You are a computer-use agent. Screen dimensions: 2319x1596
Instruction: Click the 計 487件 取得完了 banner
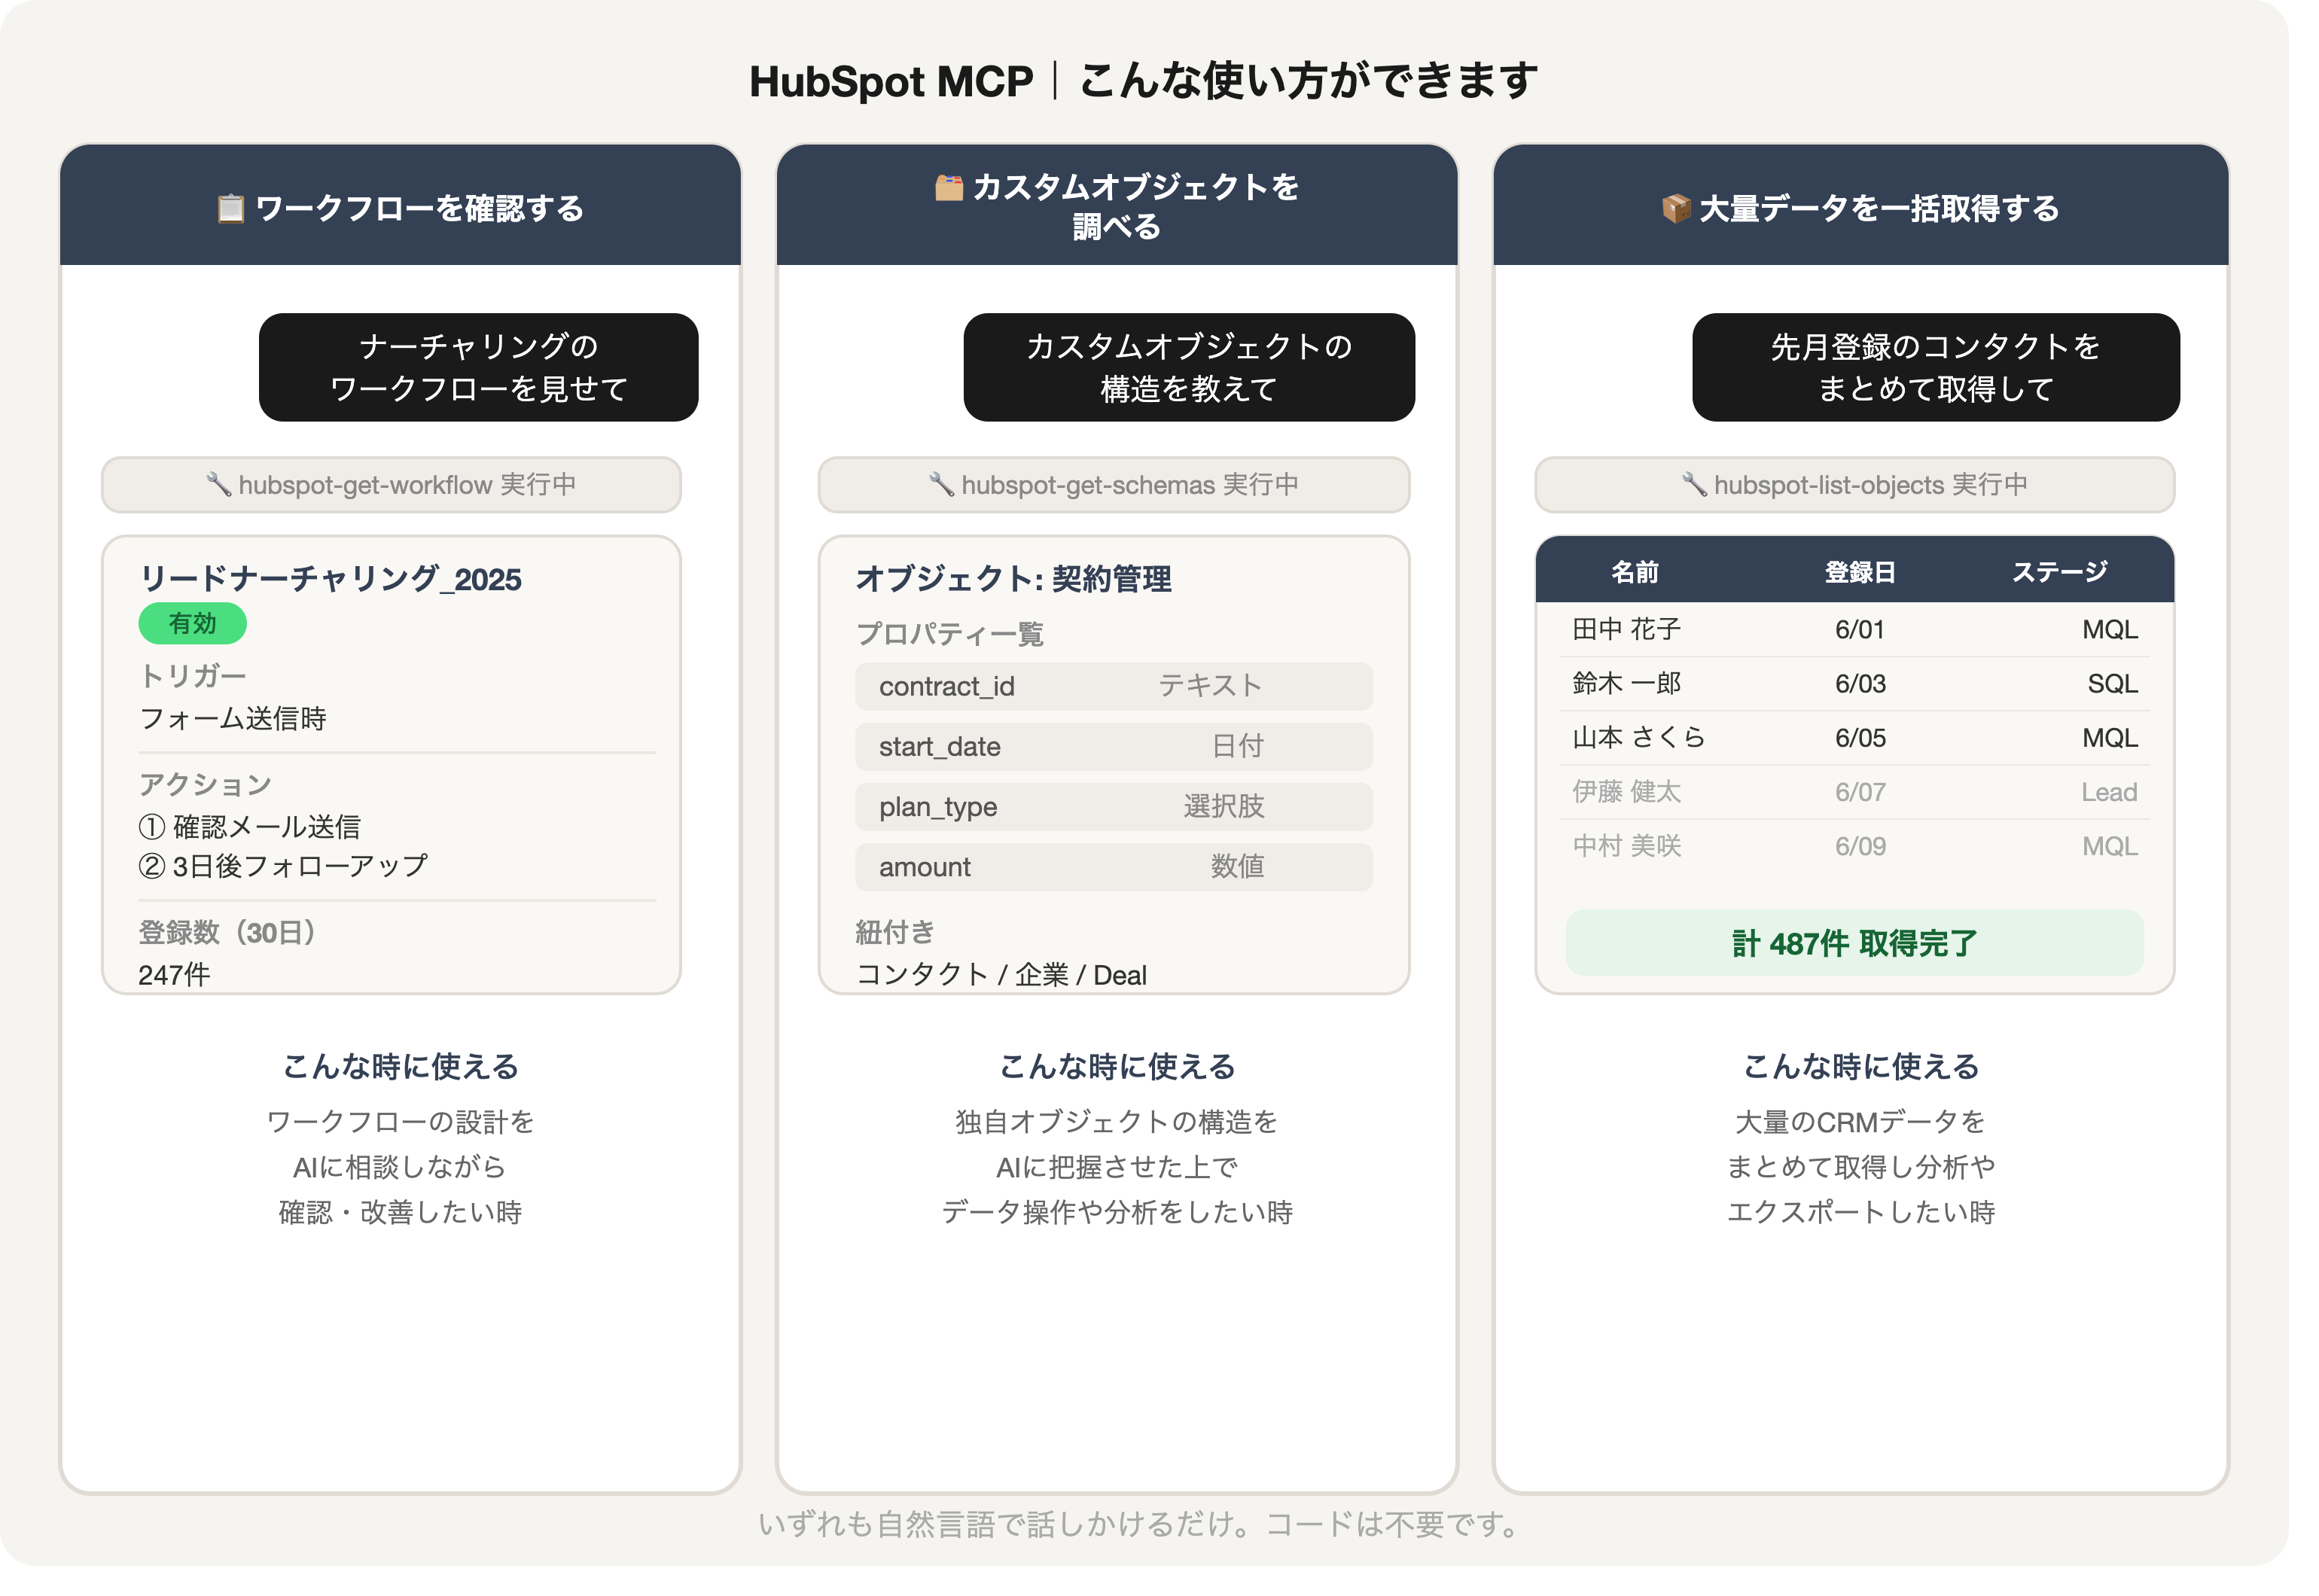(1854, 943)
